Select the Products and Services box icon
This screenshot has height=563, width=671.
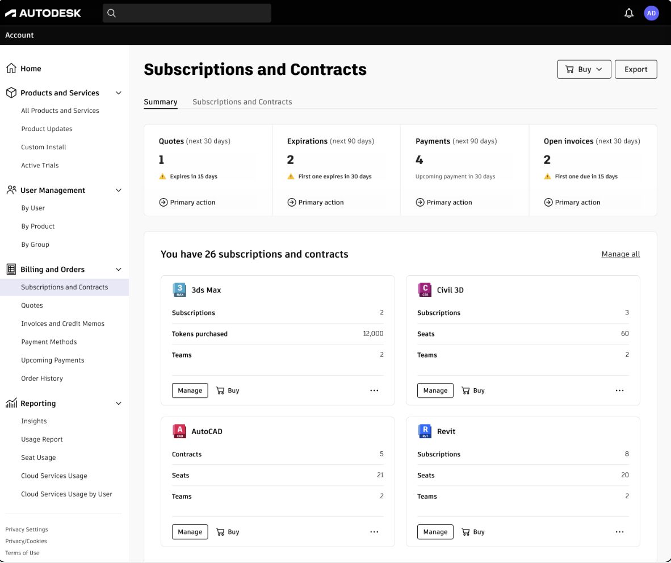12,93
